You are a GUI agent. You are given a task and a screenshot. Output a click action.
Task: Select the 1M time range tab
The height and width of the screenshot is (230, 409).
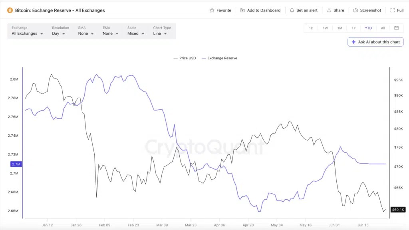340,28
